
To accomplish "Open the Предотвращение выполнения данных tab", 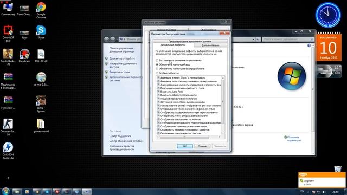I will pos(190,41).
